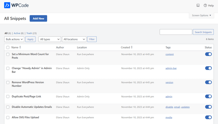Click the Tags column header
The height and width of the screenshot is (124, 218).
[x=168, y=47]
